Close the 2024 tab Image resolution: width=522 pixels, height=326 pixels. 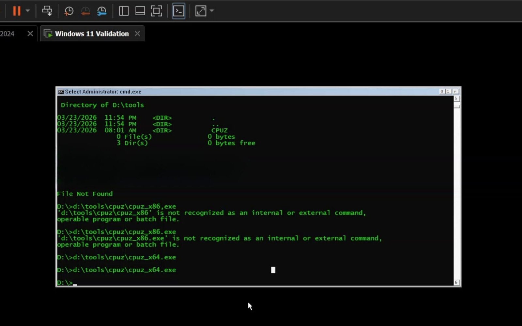click(x=30, y=33)
